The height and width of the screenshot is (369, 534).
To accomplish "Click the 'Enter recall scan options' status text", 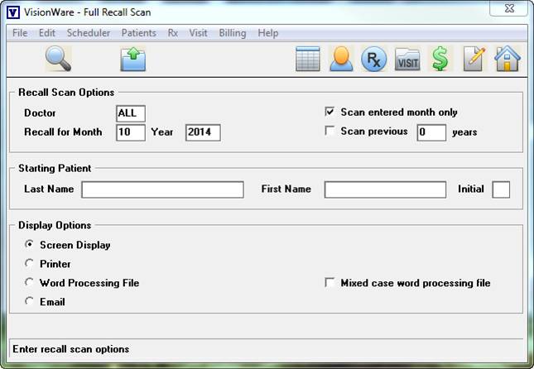I will click(71, 349).
